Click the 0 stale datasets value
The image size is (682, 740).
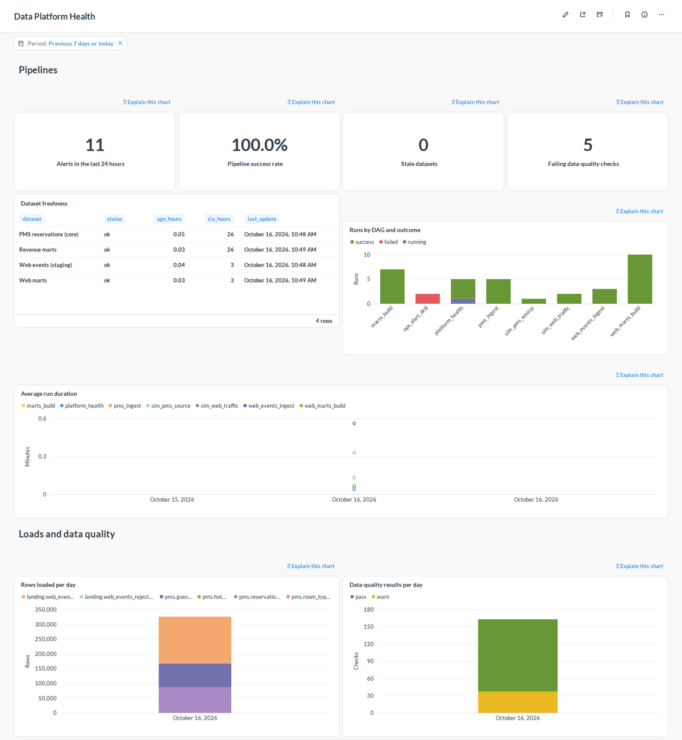coord(423,145)
